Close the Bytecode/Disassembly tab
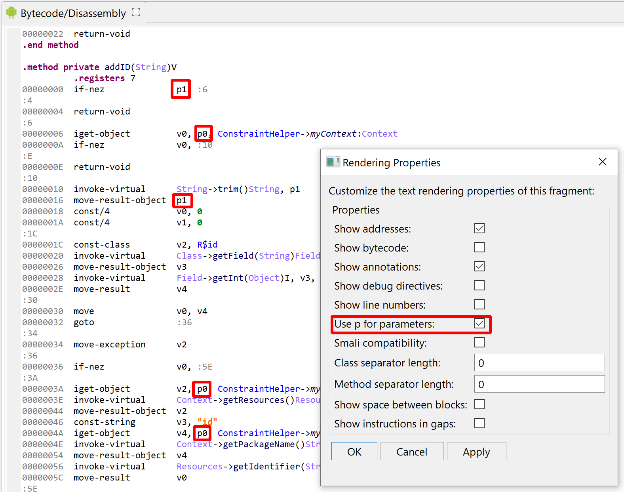This screenshot has width=624, height=492. tap(136, 12)
